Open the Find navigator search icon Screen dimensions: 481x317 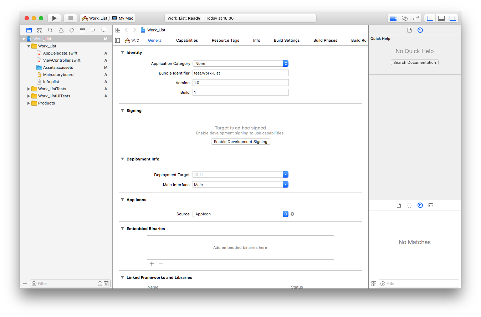[x=50, y=30]
